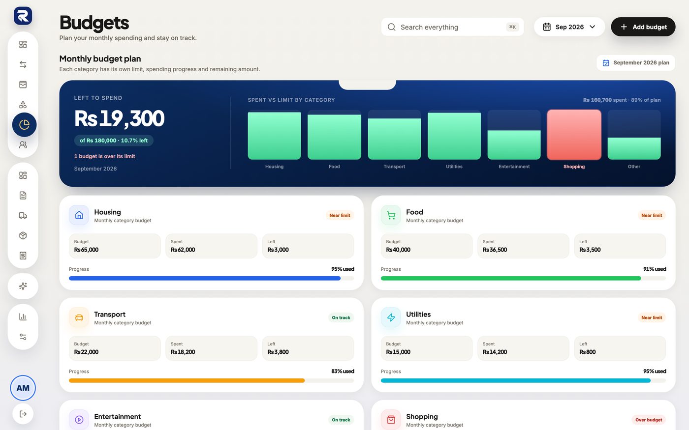Select the red Shopping bar in chart
This screenshot has width=689, height=430.
click(574, 135)
